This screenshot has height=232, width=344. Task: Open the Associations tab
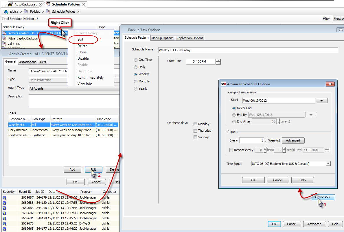(28, 62)
